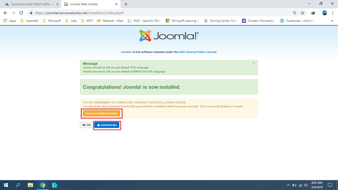338x190 pixels.
Task: Open the taskbar clock and date
Action: 317,185
